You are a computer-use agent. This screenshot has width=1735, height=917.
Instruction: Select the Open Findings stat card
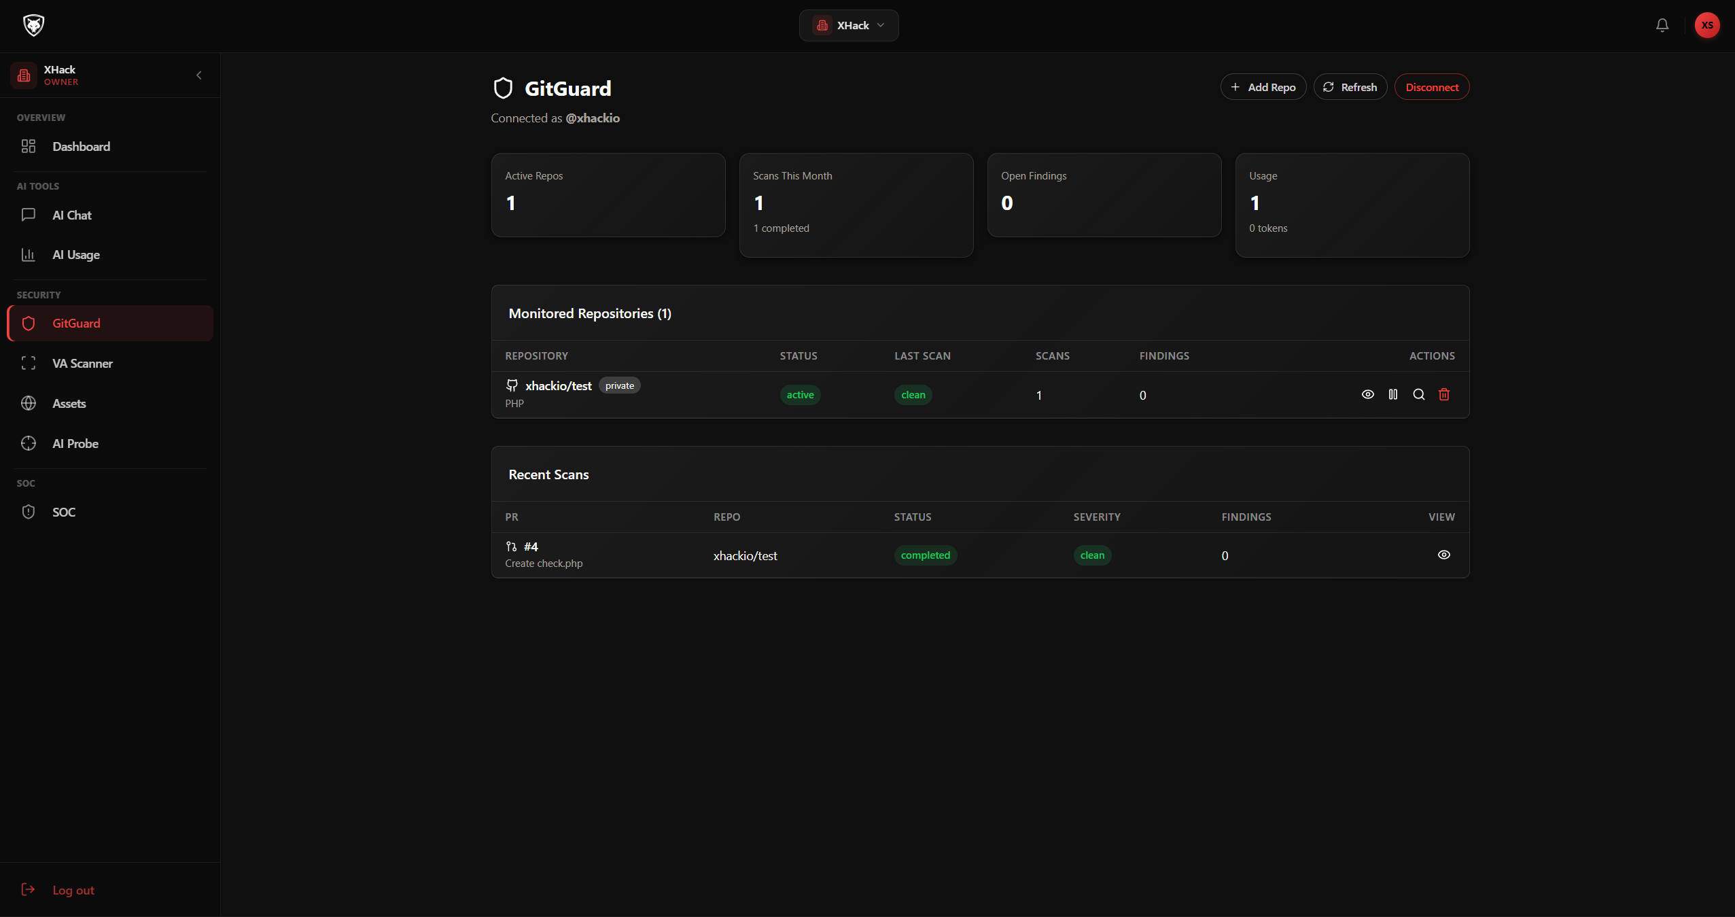pos(1104,195)
